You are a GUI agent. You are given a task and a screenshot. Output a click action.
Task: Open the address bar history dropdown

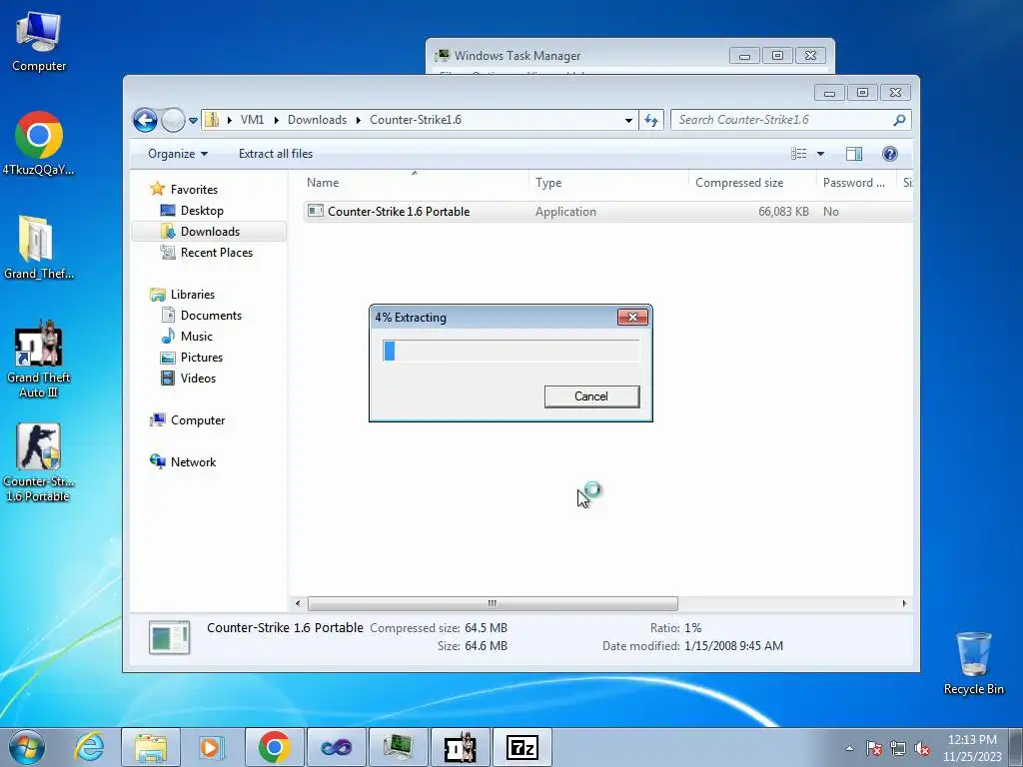coord(628,120)
